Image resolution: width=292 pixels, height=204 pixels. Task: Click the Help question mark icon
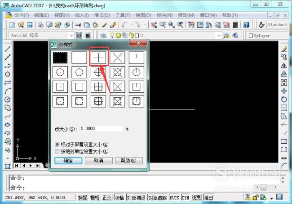point(246,25)
